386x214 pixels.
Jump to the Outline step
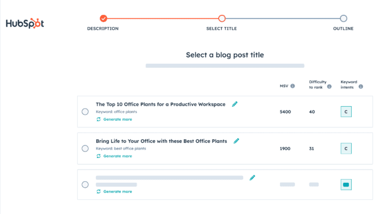[343, 19]
